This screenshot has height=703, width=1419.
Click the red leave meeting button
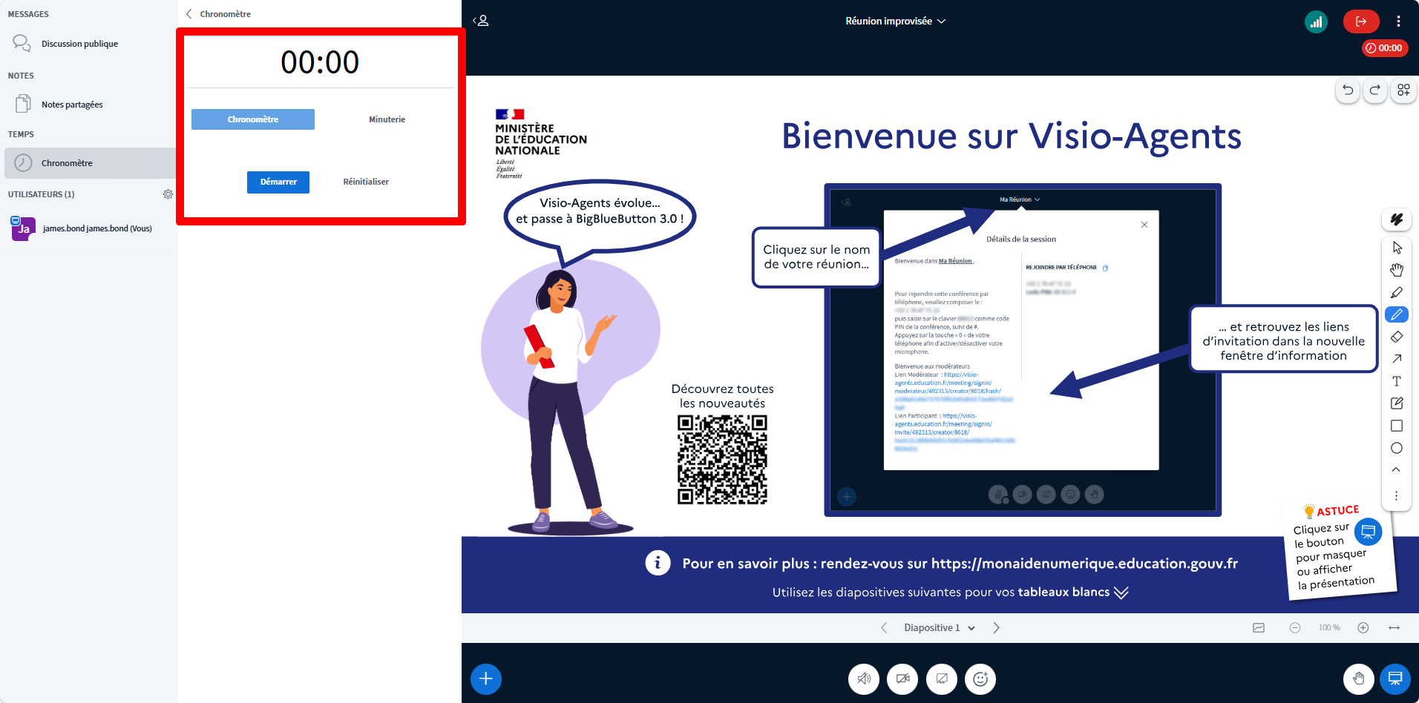click(1361, 22)
